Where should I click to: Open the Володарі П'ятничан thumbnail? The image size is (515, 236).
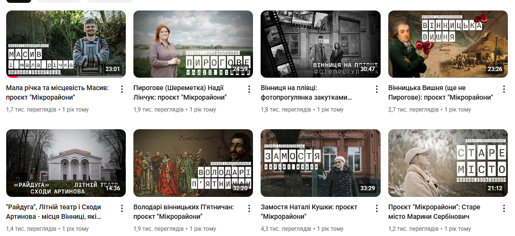coord(193,163)
